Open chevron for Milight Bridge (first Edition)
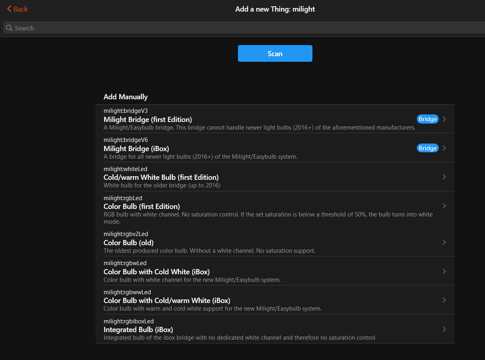 coord(444,119)
